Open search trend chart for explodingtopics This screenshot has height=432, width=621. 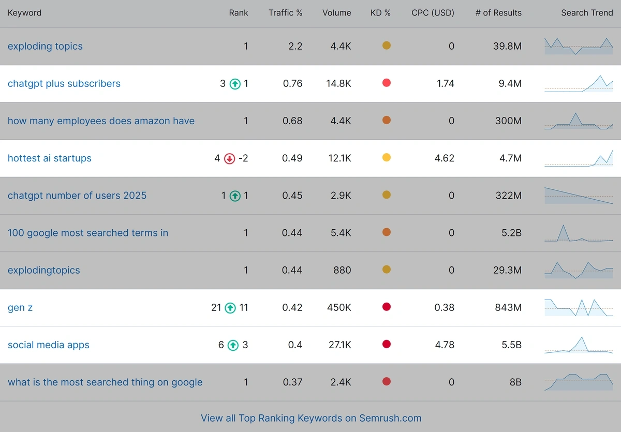[x=579, y=270]
